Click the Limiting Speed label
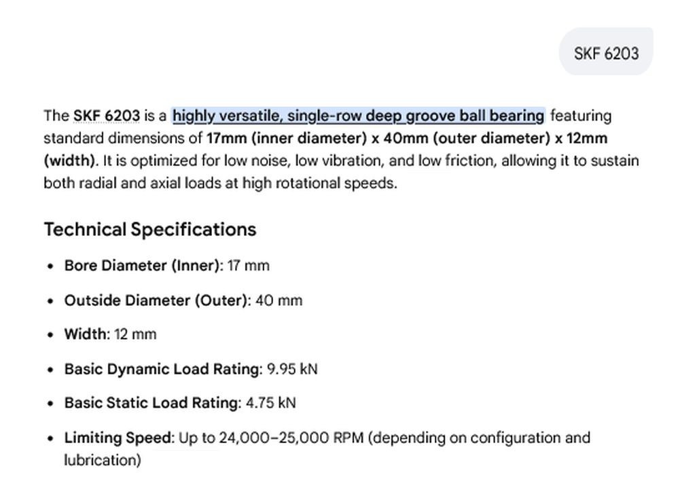Viewport: 678px width, 490px height. tap(117, 438)
